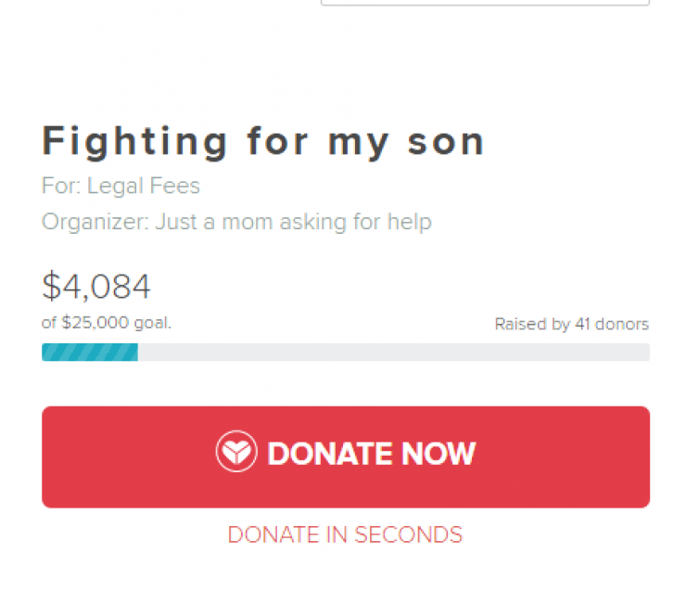This screenshot has height=592, width=686.
Task: Click the $4,084 raised amount
Action: tap(96, 287)
